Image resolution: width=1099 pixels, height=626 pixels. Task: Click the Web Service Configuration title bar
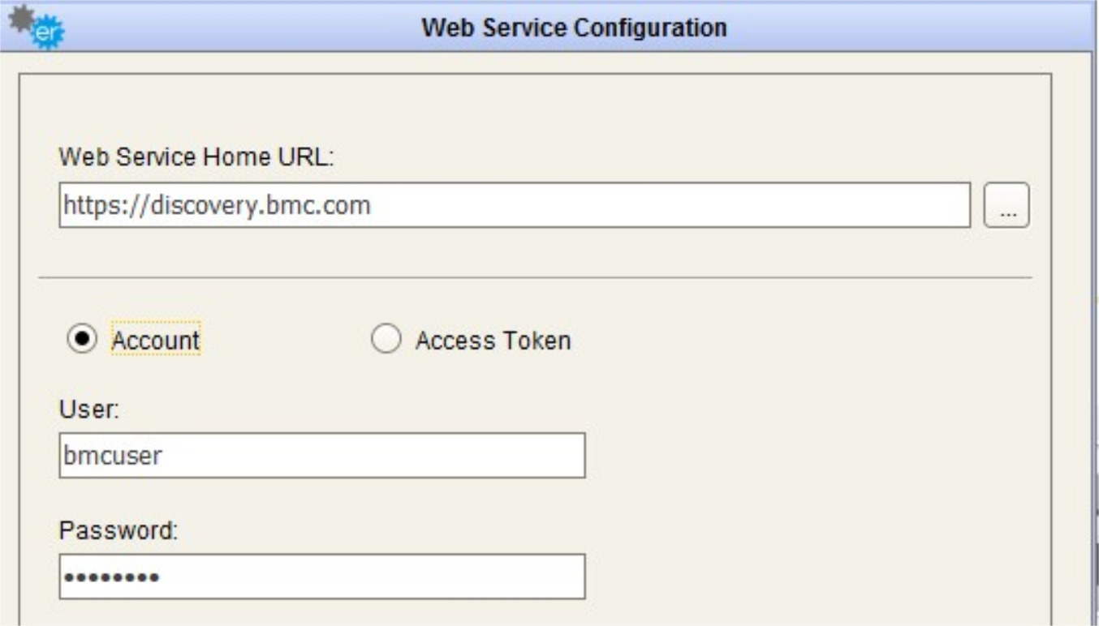point(573,28)
